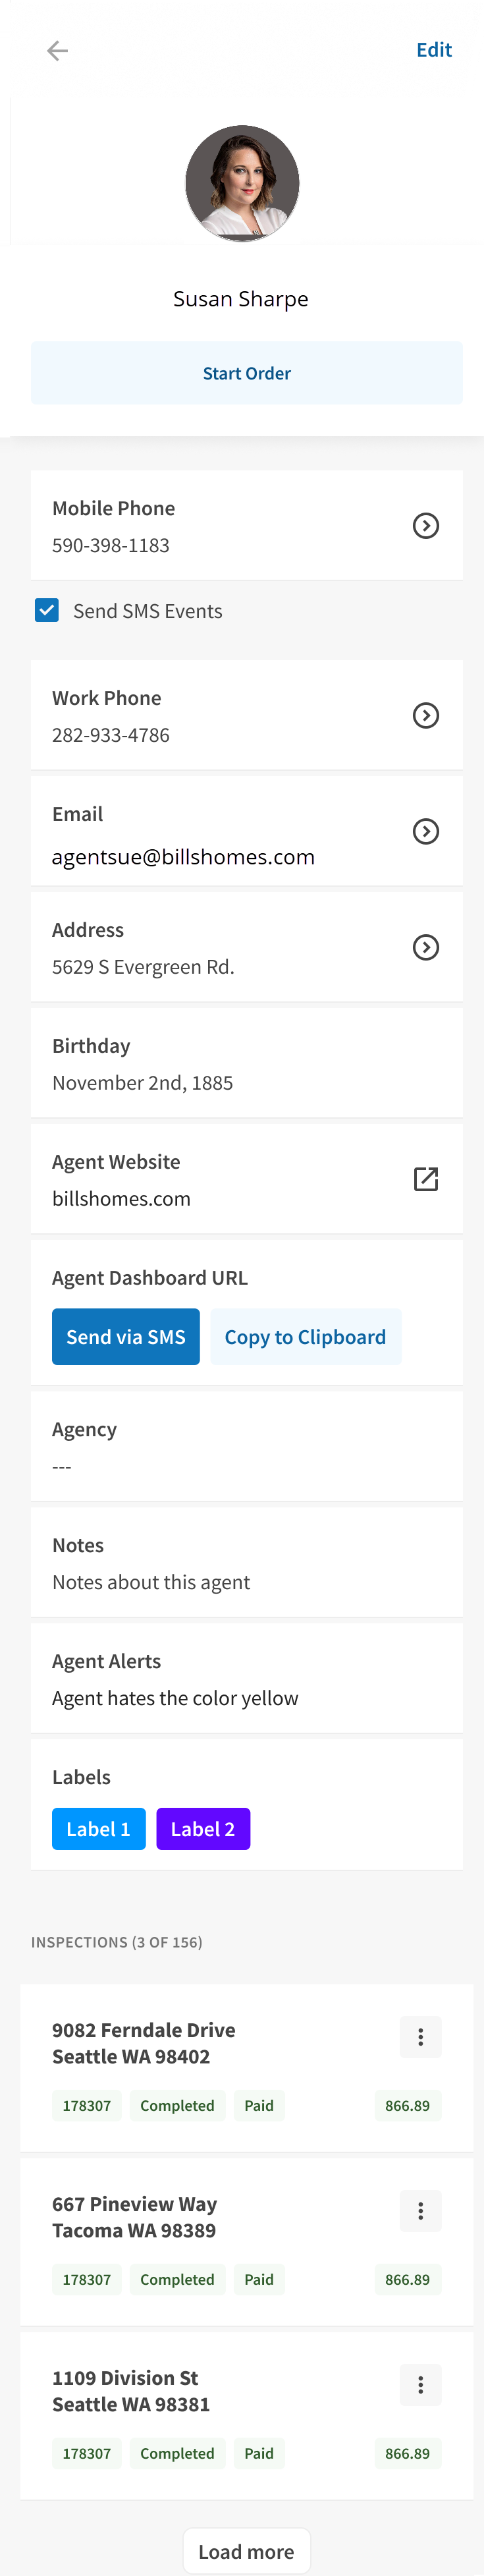Copy dashboard URL to clipboard
This screenshot has height=2576, width=484.
(x=305, y=1337)
